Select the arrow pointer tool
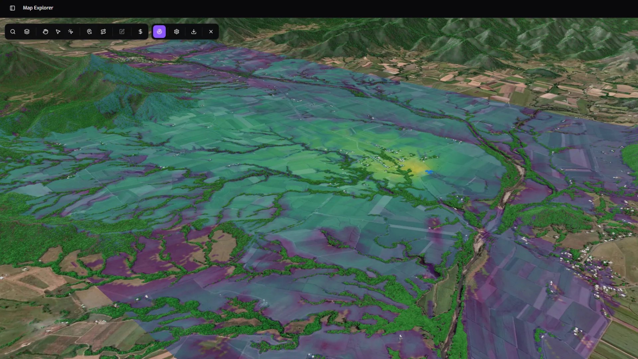638x359 pixels. 58,32
